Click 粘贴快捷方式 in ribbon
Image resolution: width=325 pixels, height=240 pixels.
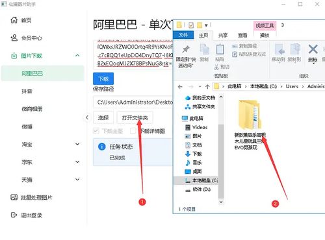[x=249, y=54]
